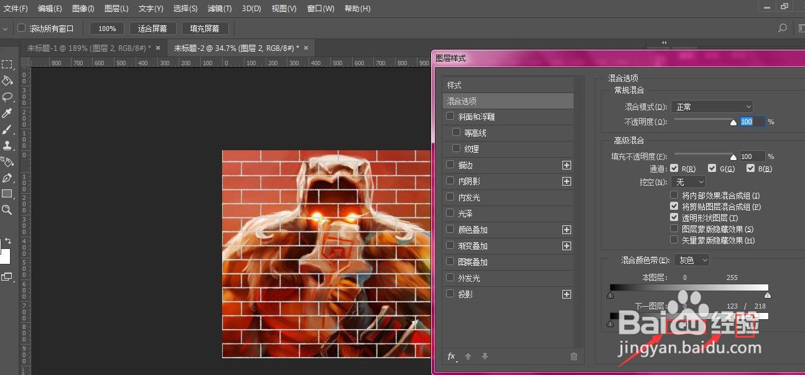Image resolution: width=805 pixels, height=375 pixels.
Task: Collapse panels using the double-arrow icon
Action: 664,42
